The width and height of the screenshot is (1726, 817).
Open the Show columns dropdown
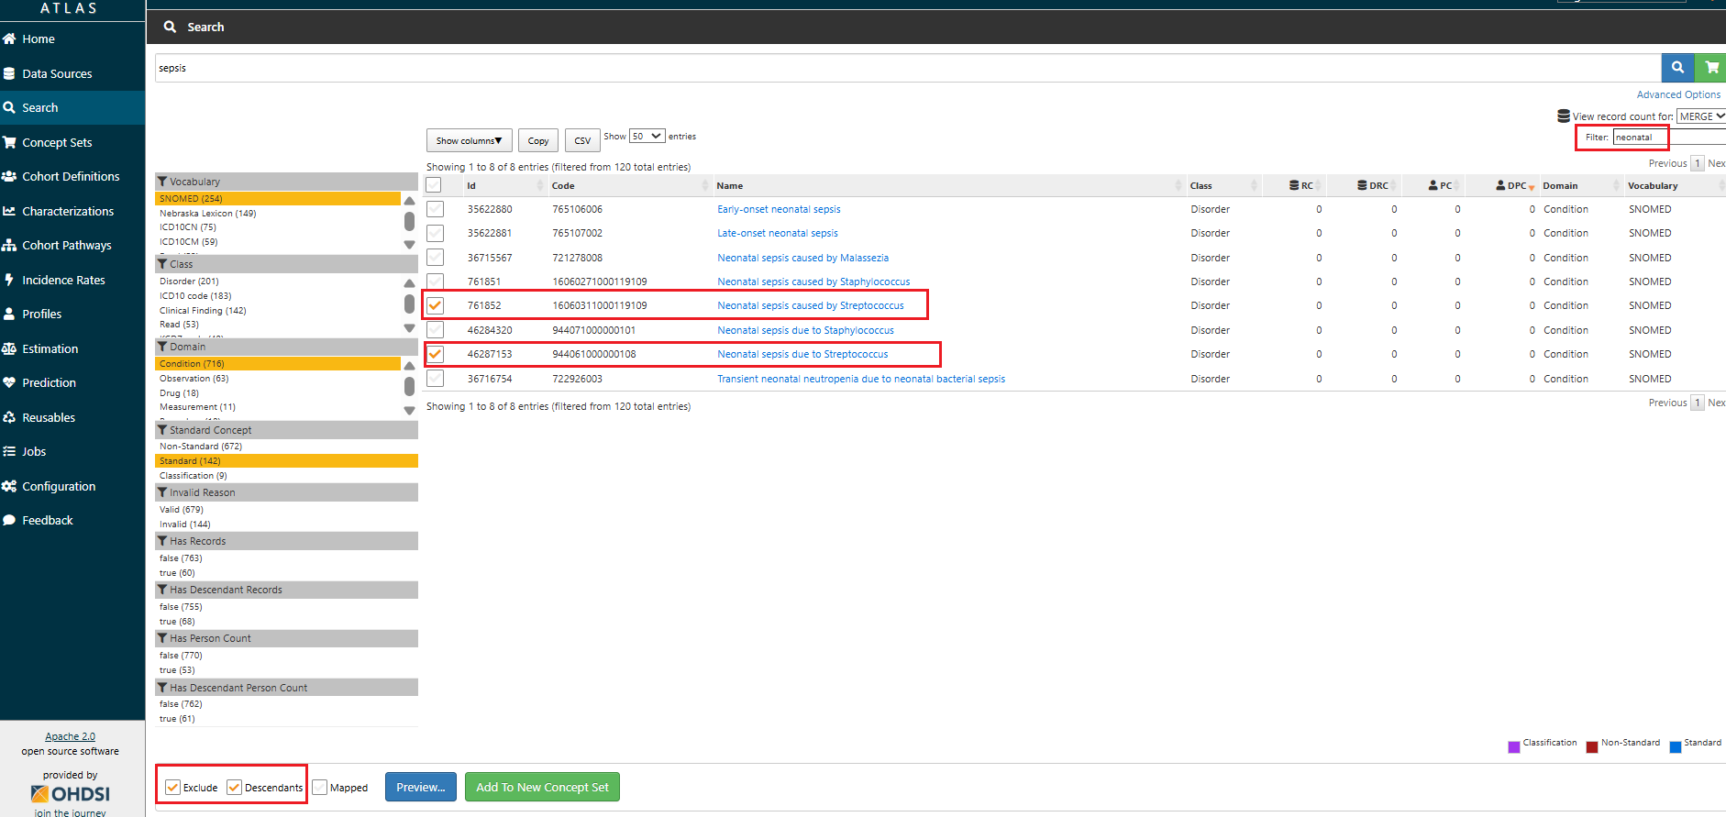tap(469, 140)
